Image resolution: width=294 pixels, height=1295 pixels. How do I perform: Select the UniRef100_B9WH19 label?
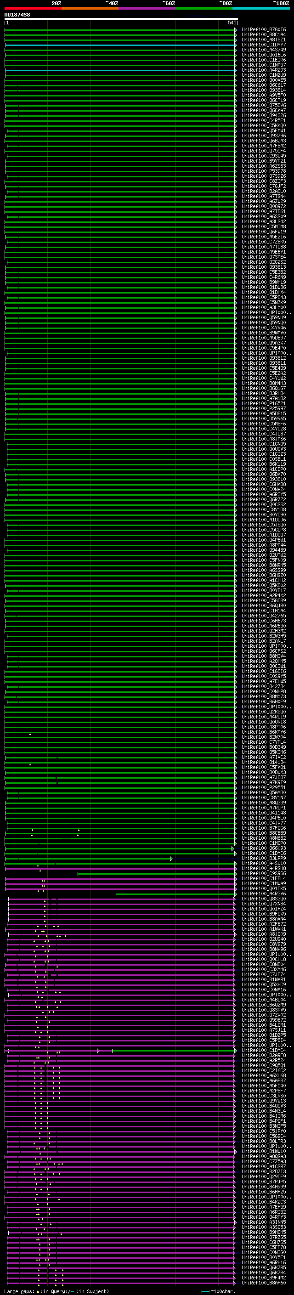point(263,282)
